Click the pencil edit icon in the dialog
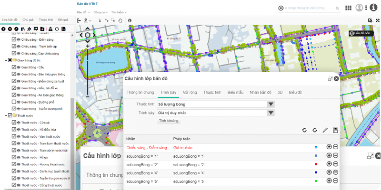Viewport: 381px width, 190px height. (325, 130)
